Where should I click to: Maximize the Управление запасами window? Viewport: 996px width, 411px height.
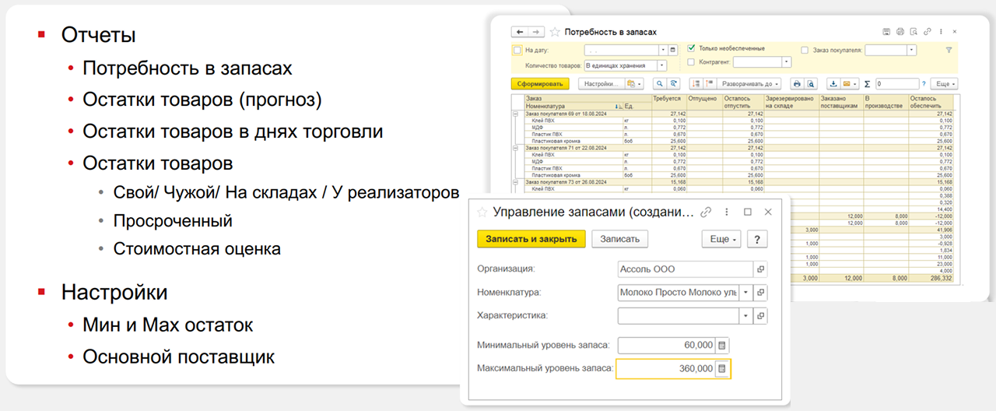pyautogui.click(x=748, y=212)
